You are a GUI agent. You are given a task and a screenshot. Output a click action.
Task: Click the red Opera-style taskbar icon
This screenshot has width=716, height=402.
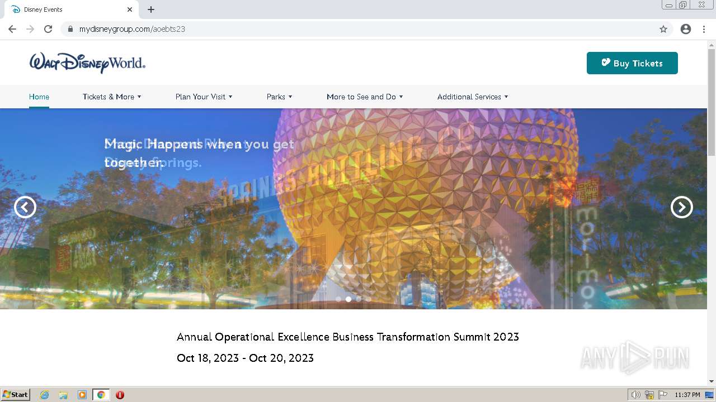(120, 395)
